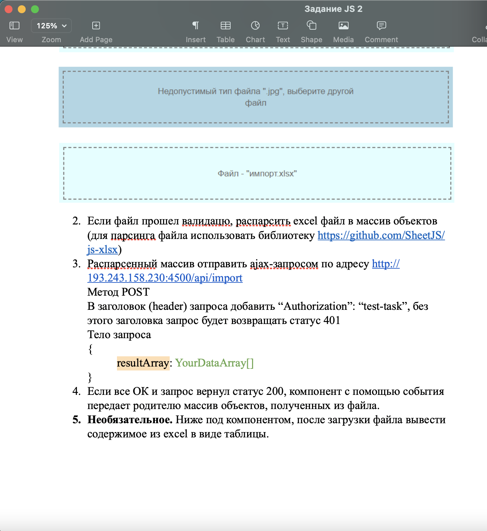The height and width of the screenshot is (531, 487).
Task: Click the Метод POST line
Action: pyautogui.click(x=118, y=292)
